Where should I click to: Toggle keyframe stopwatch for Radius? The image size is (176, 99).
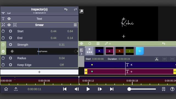(x=3, y=58)
